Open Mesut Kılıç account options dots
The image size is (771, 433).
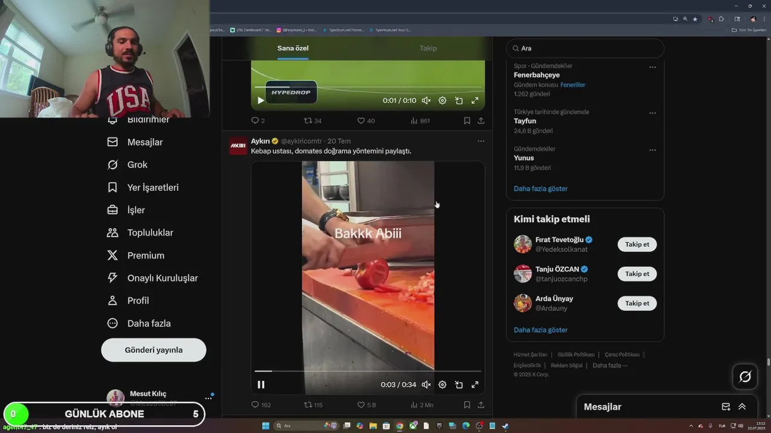coord(208,398)
